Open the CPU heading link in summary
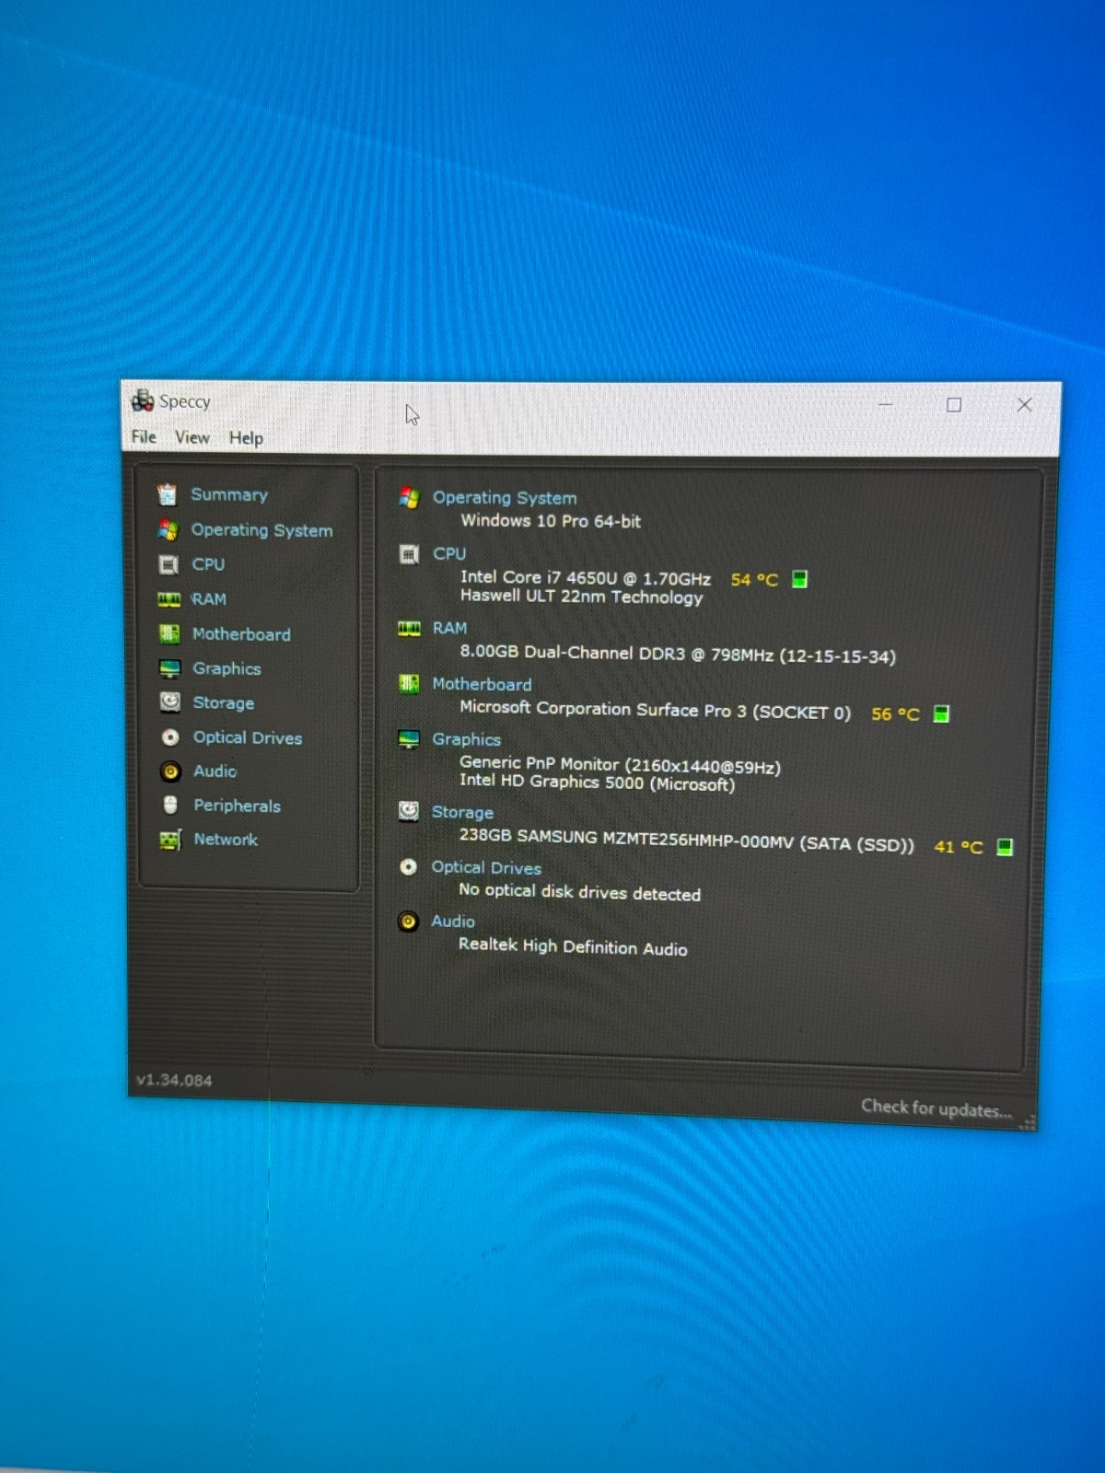This screenshot has height=1473, width=1105. coord(449,554)
